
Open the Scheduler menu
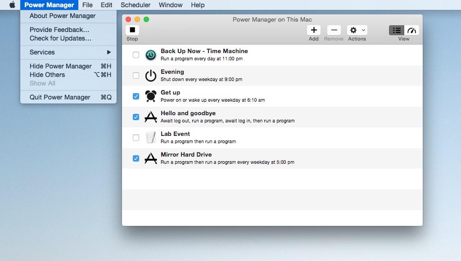[136, 5]
